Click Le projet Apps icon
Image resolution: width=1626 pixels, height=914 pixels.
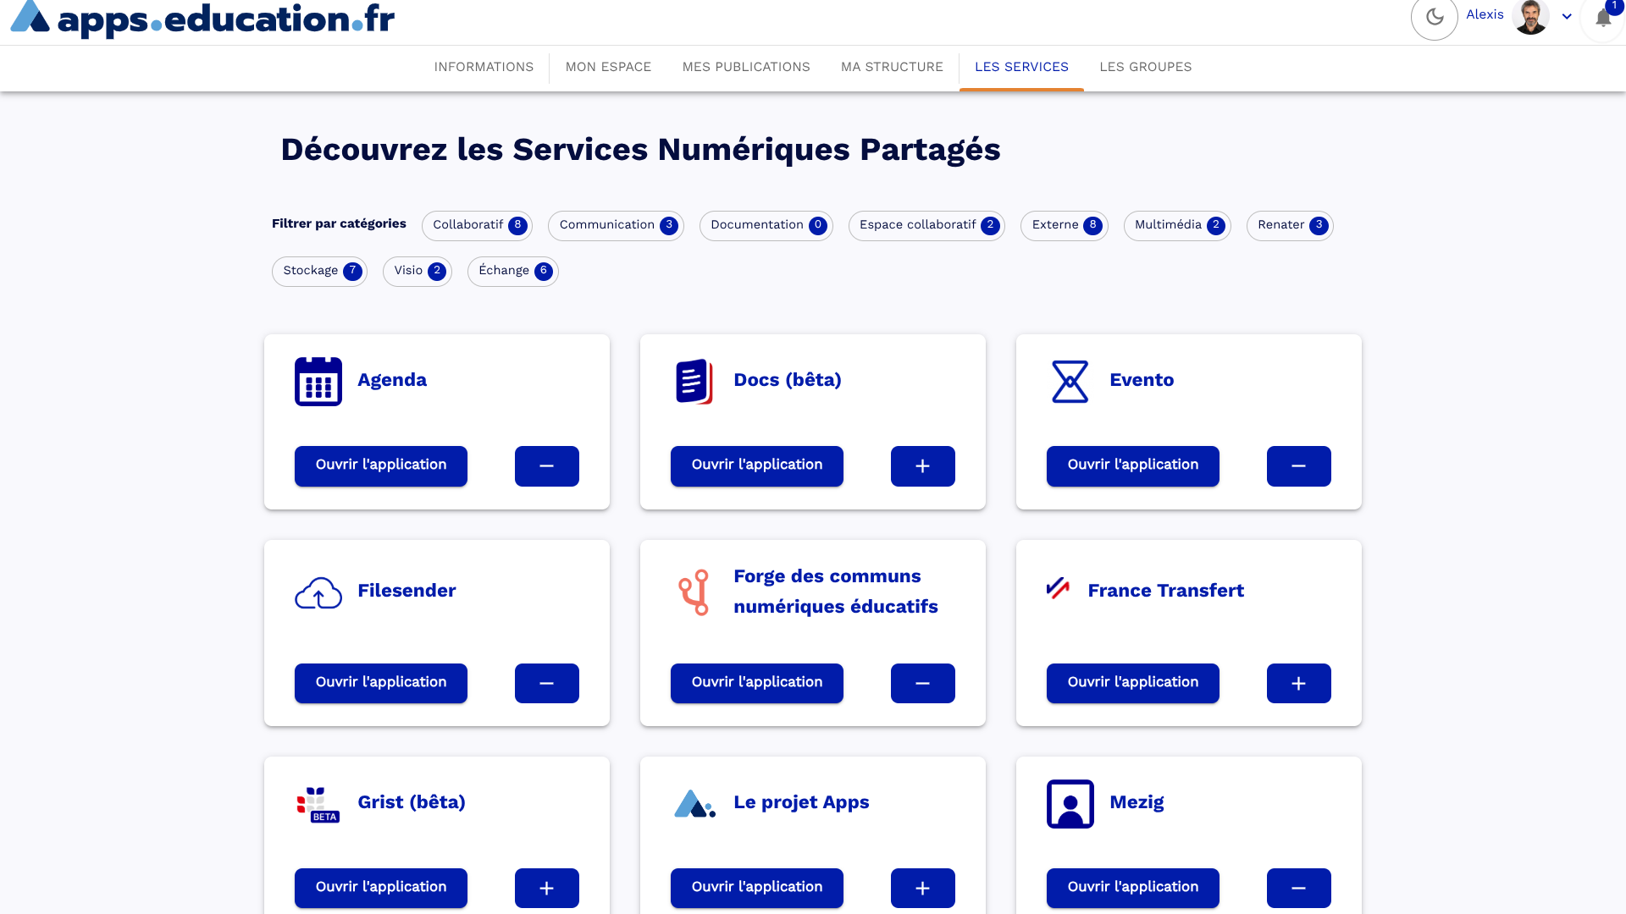(x=694, y=804)
